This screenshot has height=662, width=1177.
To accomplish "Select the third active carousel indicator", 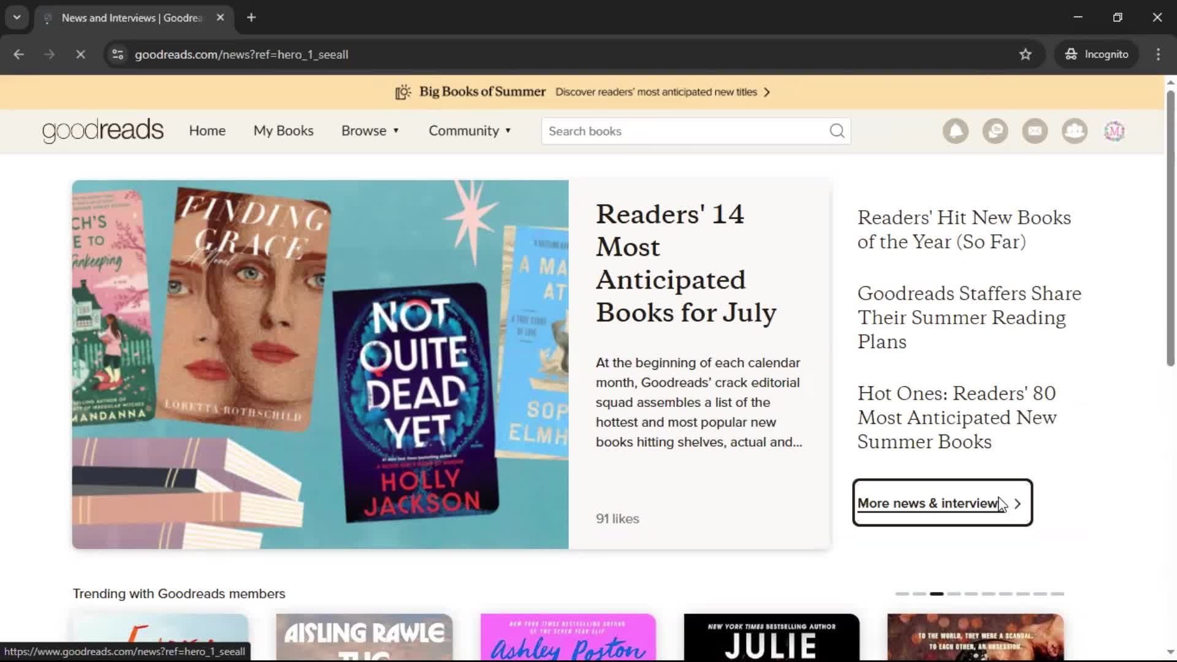I will [936, 594].
